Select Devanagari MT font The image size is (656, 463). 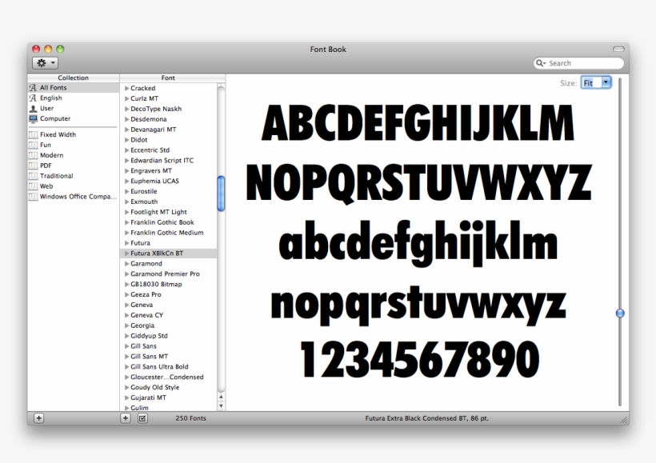pos(153,130)
